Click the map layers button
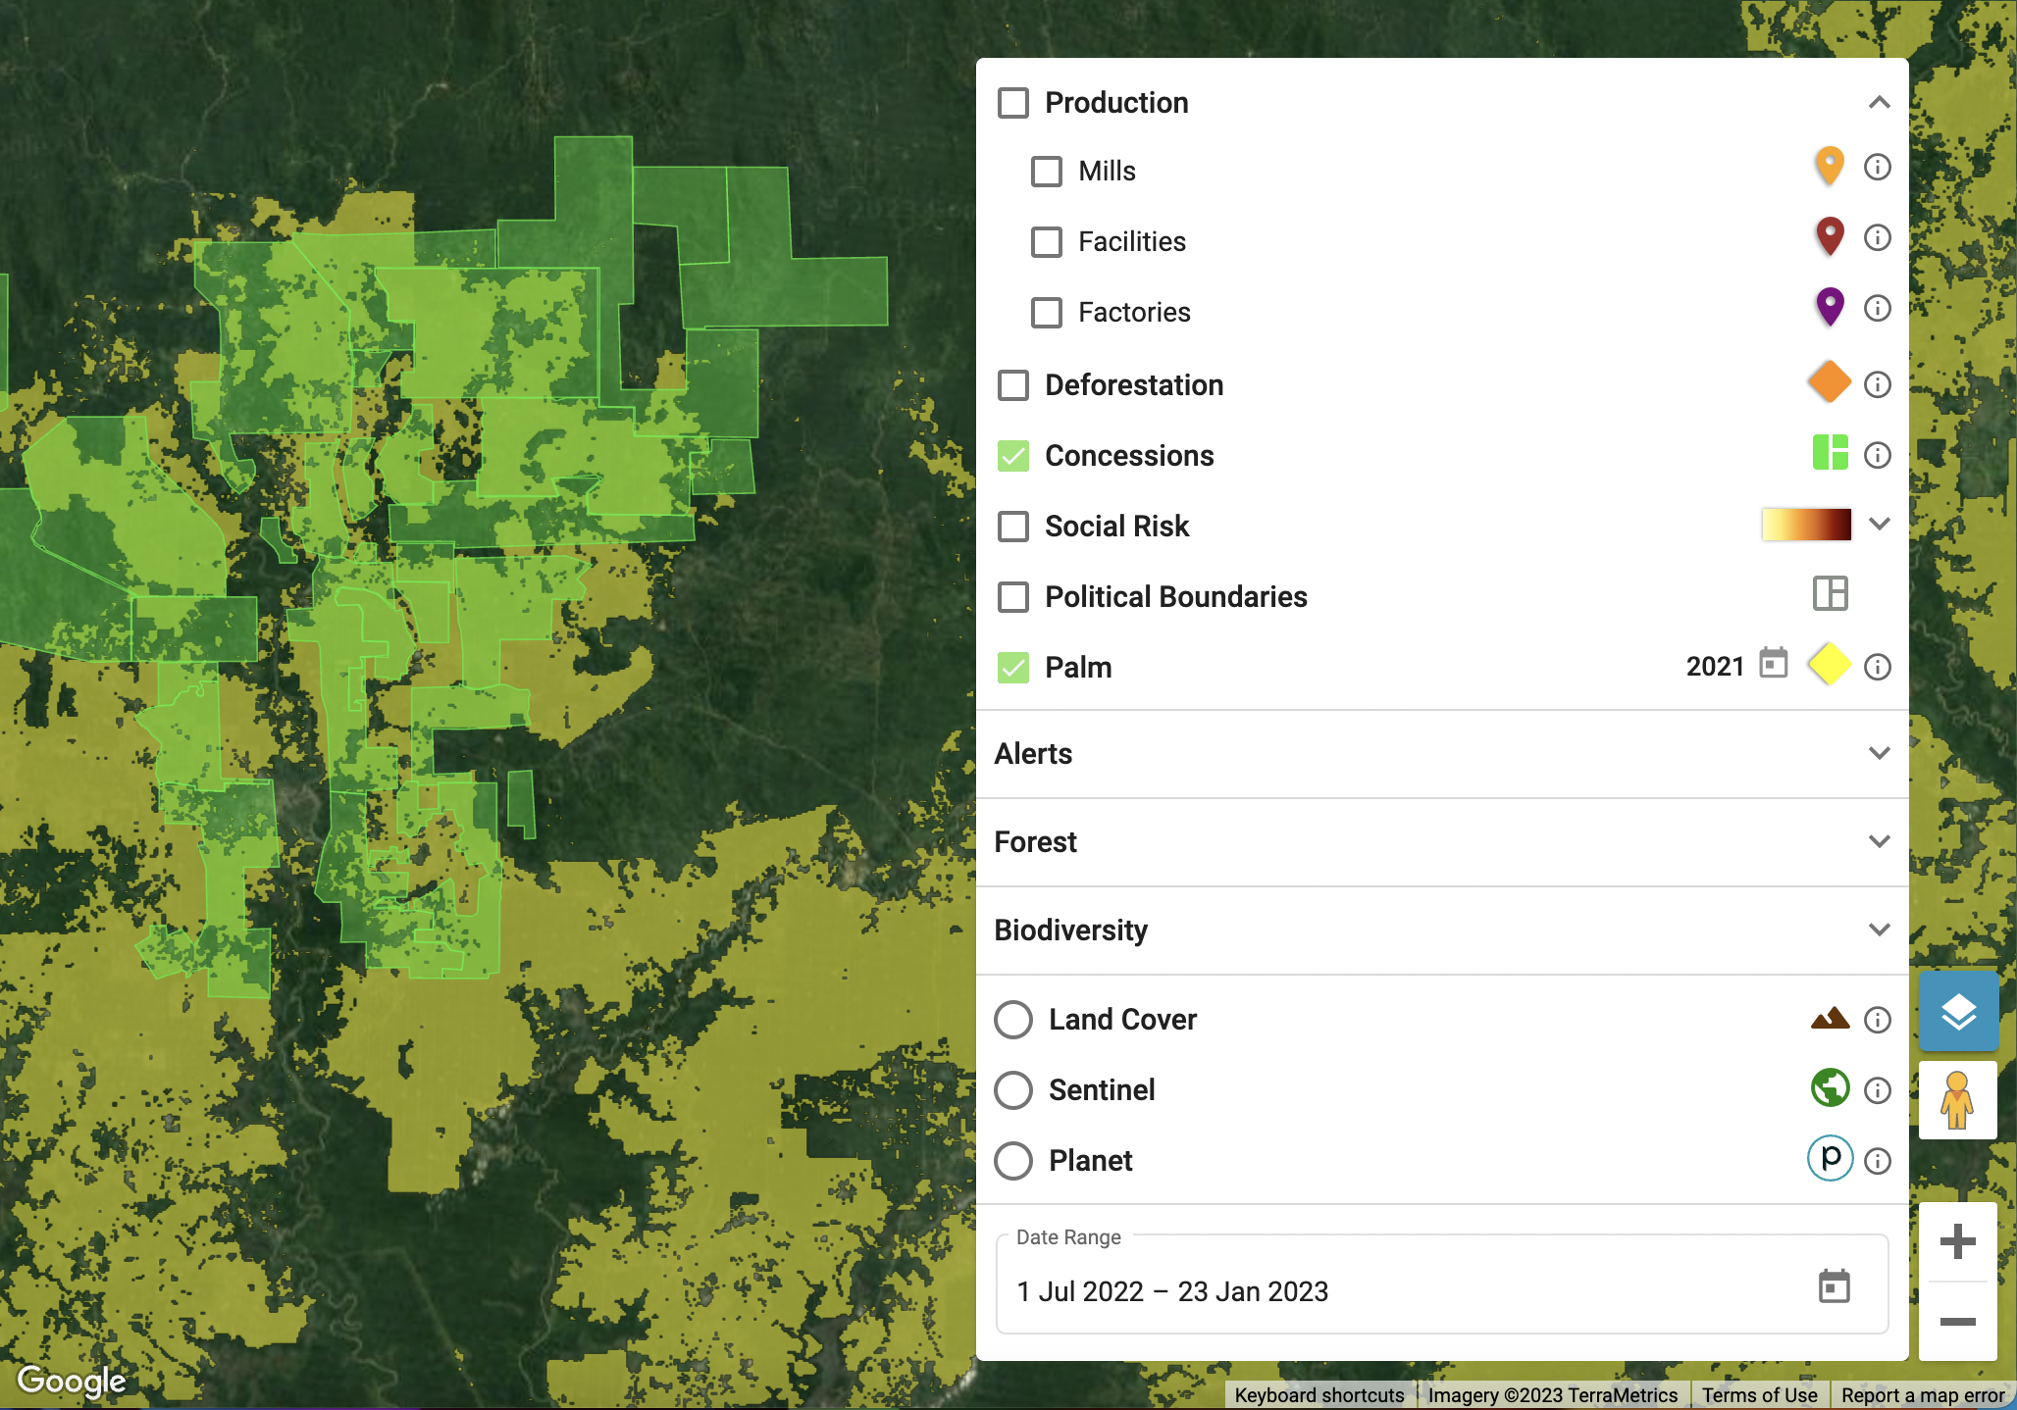Viewport: 2017px width, 1410px height. pyautogui.click(x=1958, y=1011)
